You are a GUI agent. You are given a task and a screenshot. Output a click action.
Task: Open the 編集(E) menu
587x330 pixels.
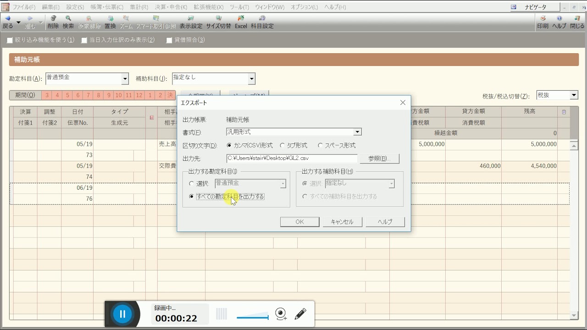coord(50,7)
